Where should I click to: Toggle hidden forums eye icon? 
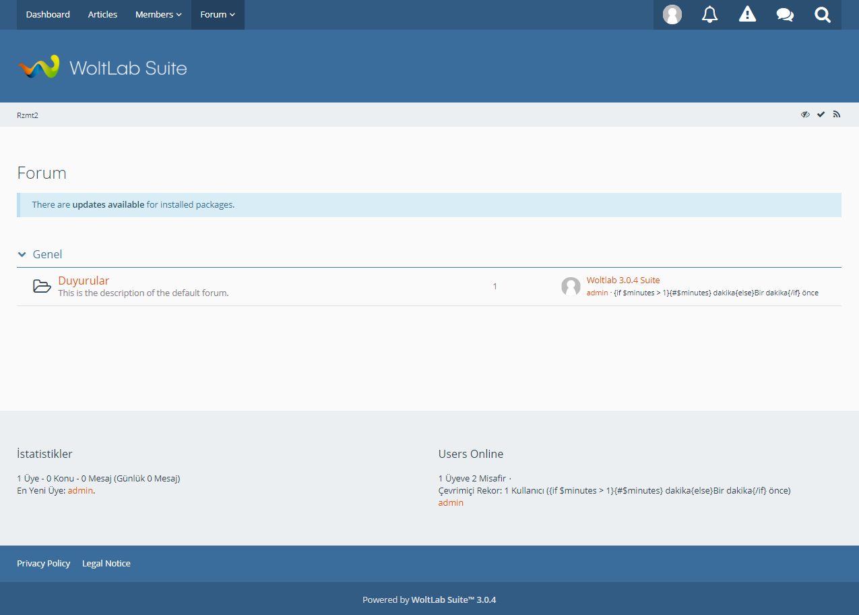tap(805, 115)
